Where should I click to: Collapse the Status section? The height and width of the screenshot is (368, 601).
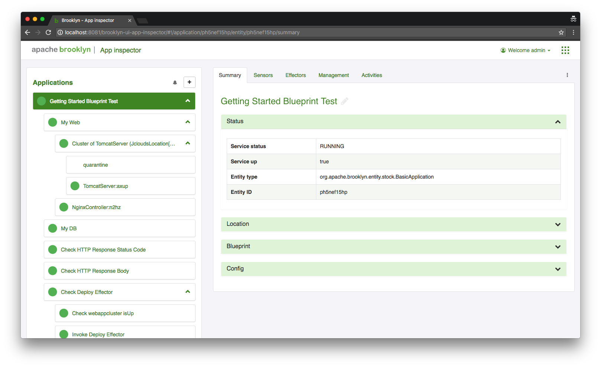click(558, 122)
